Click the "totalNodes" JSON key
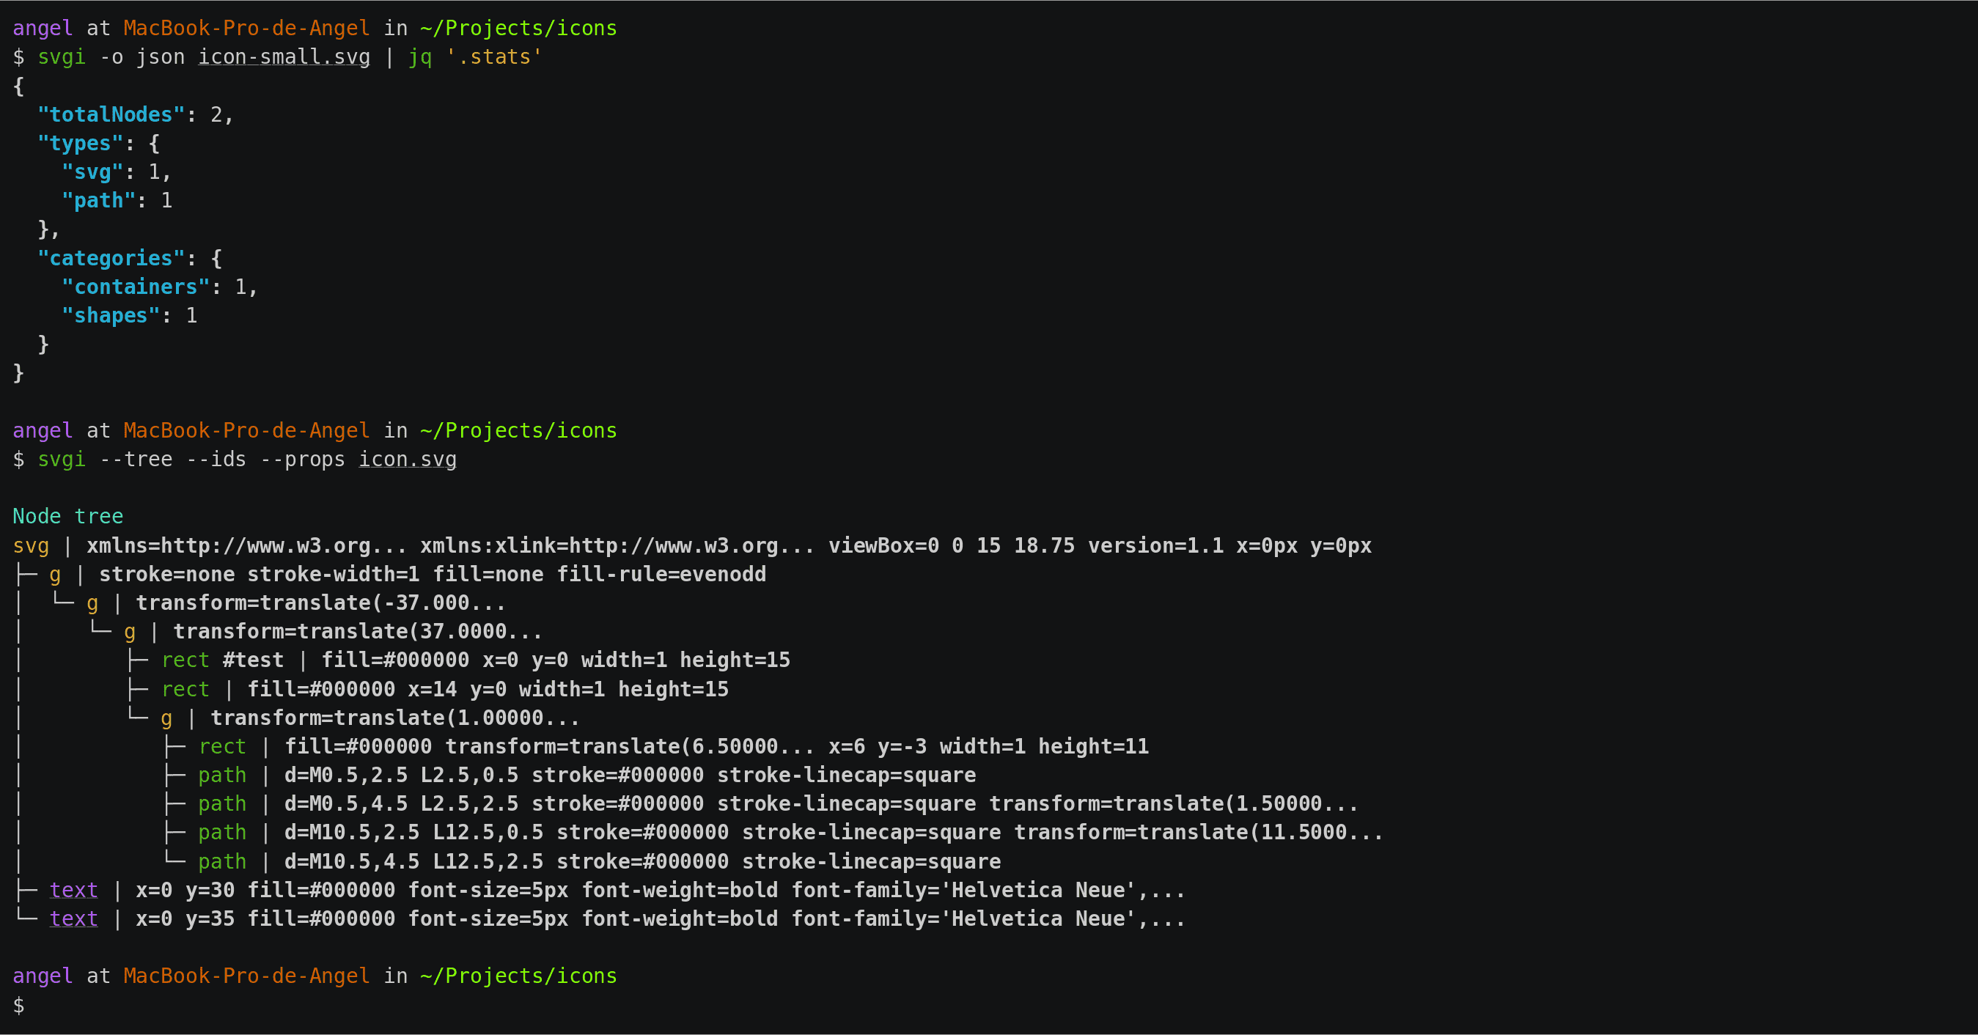 point(111,114)
